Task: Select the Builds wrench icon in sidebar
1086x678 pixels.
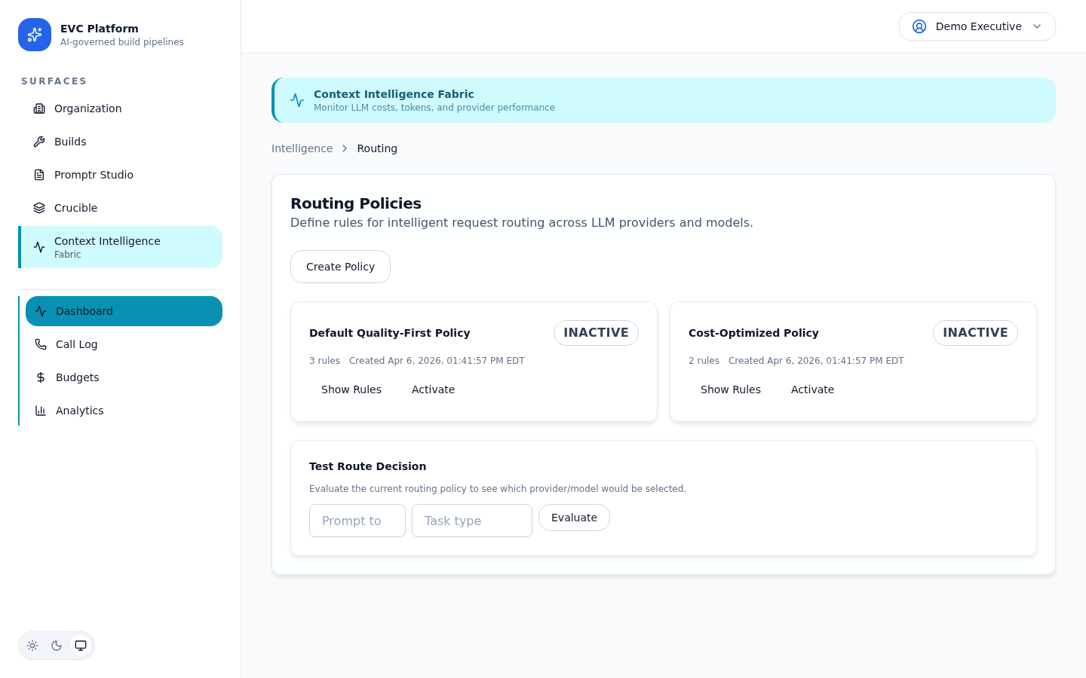Action: pos(39,142)
